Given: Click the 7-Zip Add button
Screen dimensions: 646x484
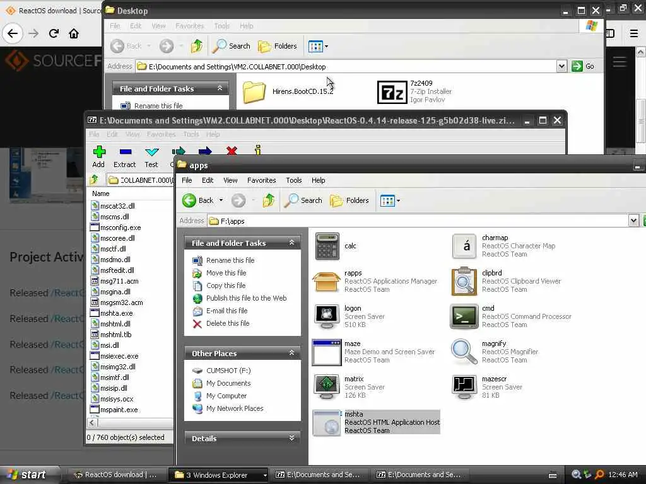Looking at the screenshot, I should pos(98,157).
